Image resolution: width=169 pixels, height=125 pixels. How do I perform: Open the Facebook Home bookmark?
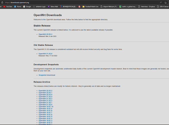click(17, 6)
